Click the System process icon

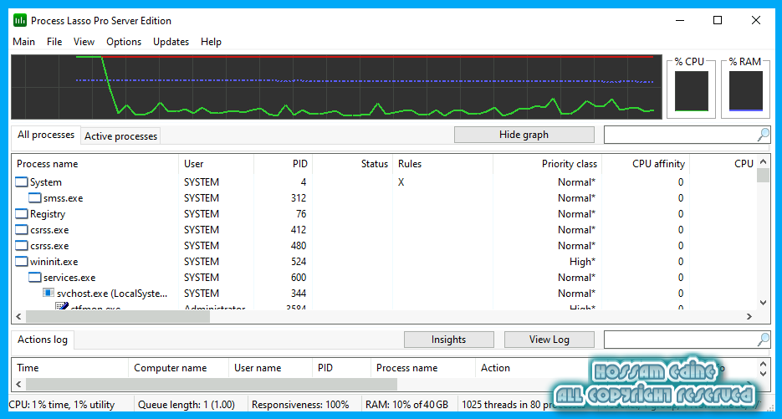click(x=22, y=182)
